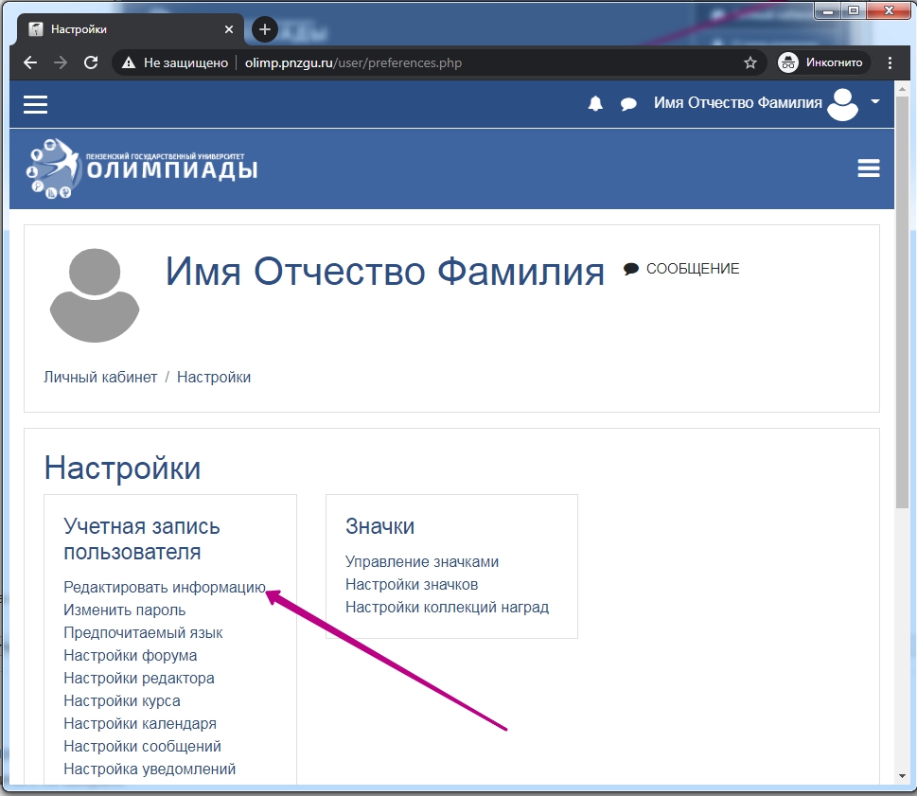Open Редактировать информацию link
Viewport: 917px width, 796px height.
pos(165,587)
